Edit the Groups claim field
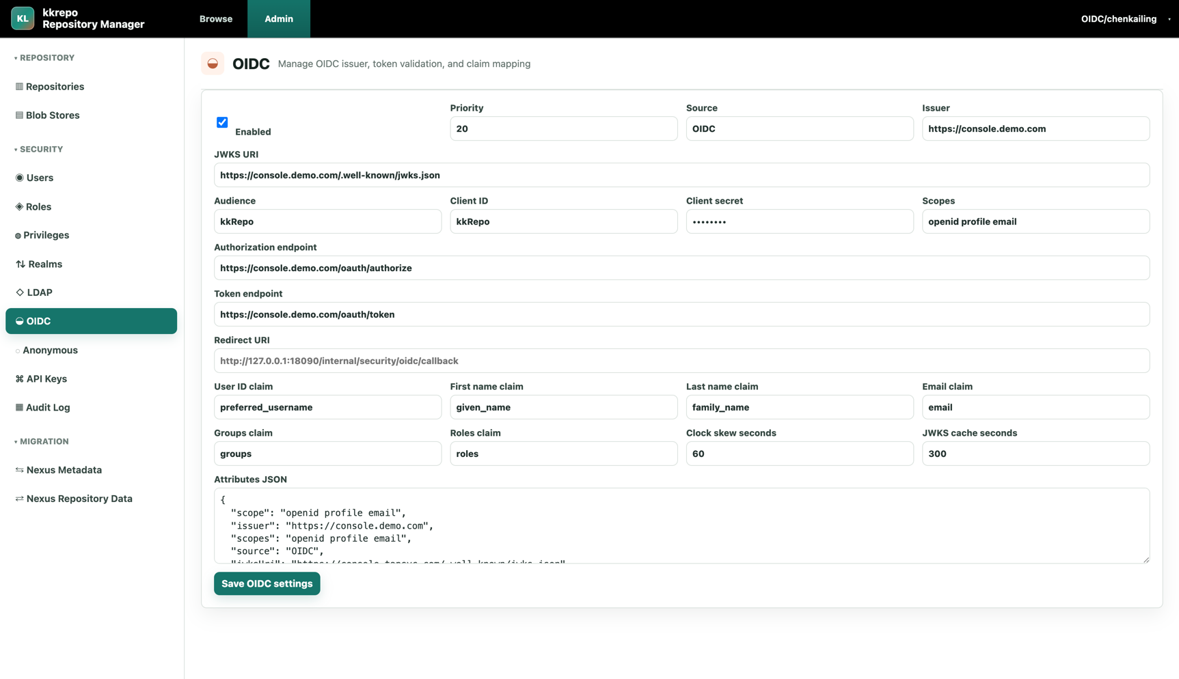Image resolution: width=1179 pixels, height=679 pixels. point(328,454)
